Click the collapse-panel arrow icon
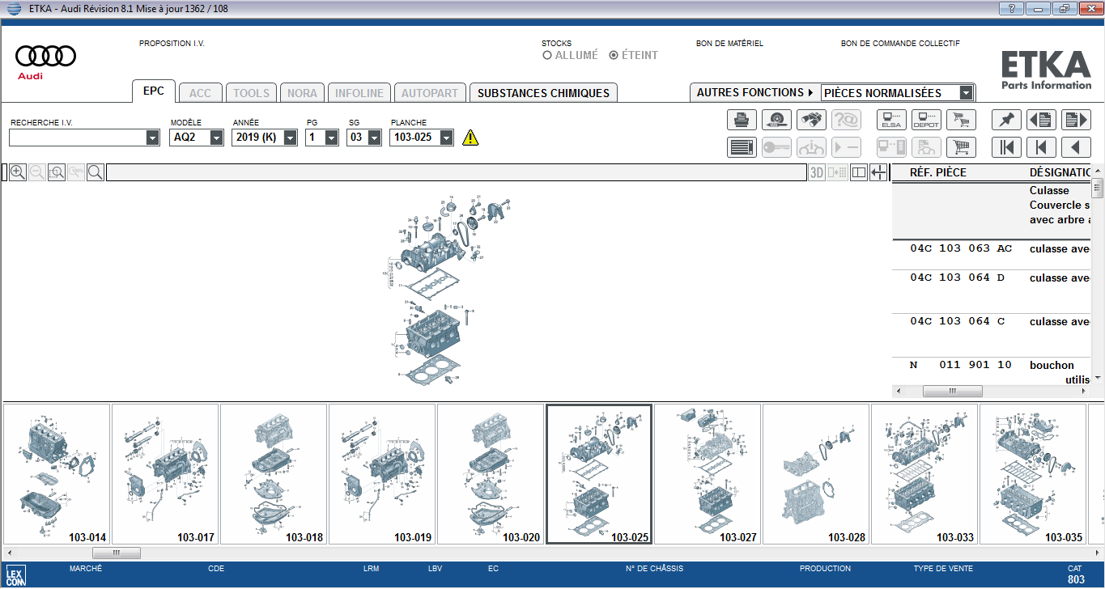 coord(878,172)
